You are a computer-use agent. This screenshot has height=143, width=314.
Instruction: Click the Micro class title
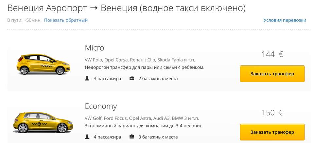(x=94, y=48)
